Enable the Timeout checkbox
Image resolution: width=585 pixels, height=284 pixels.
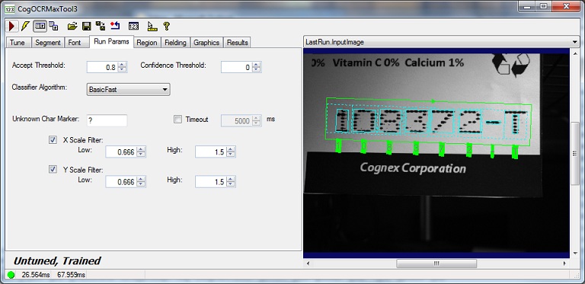[x=178, y=120]
